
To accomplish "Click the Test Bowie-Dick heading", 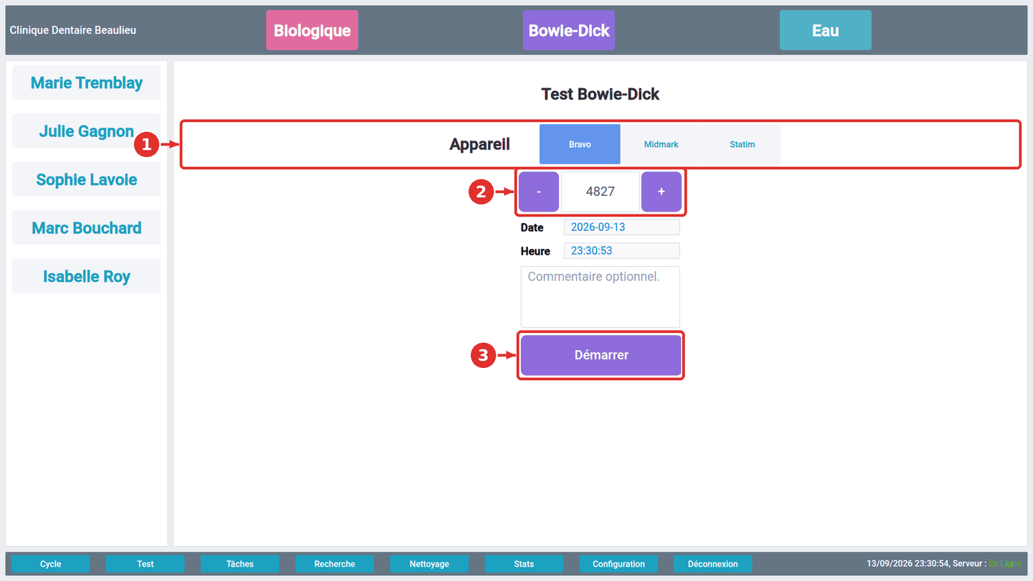I will tap(600, 94).
